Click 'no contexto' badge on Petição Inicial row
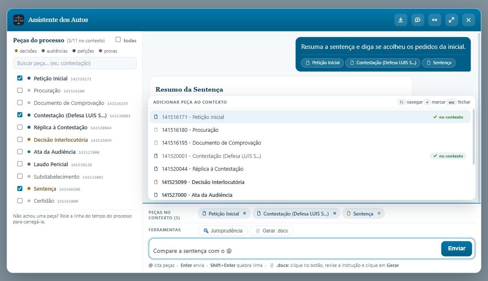The width and height of the screenshot is (488, 281). click(448, 117)
